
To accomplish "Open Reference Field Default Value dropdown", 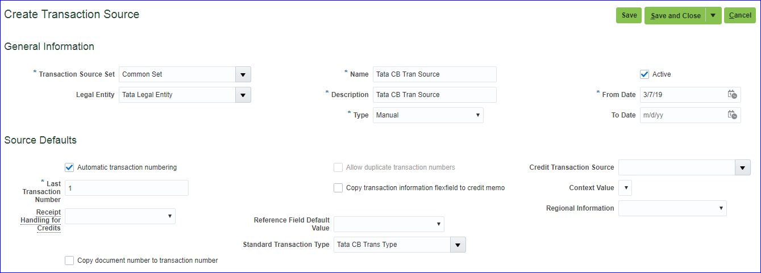I will pyautogui.click(x=389, y=224).
